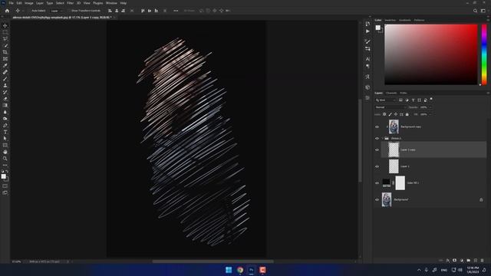This screenshot has height=276, width=491.
Task: Select the Eyedropper tool
Action: click(5, 65)
